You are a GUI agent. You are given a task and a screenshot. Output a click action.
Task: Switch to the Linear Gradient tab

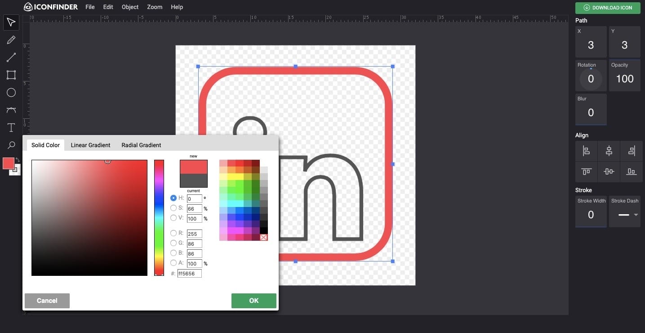coord(90,145)
